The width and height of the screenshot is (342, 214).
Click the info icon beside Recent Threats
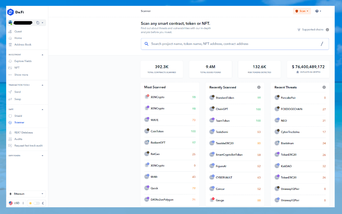tap(324, 87)
